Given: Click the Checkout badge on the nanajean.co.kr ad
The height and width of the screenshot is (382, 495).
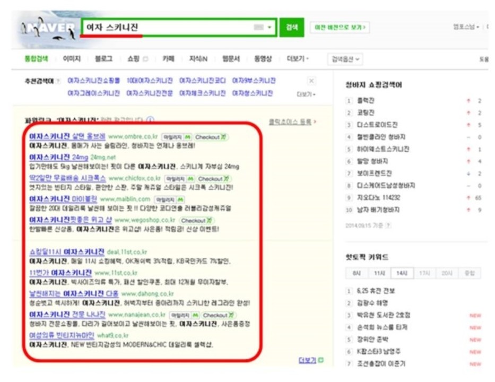Looking at the screenshot, I should 219,315.
